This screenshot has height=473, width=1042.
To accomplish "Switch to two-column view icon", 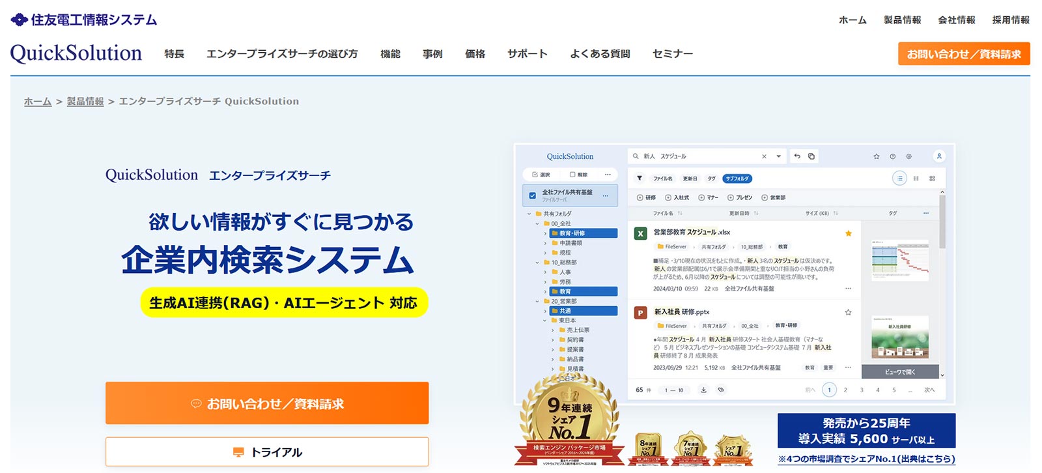I will pyautogui.click(x=916, y=179).
